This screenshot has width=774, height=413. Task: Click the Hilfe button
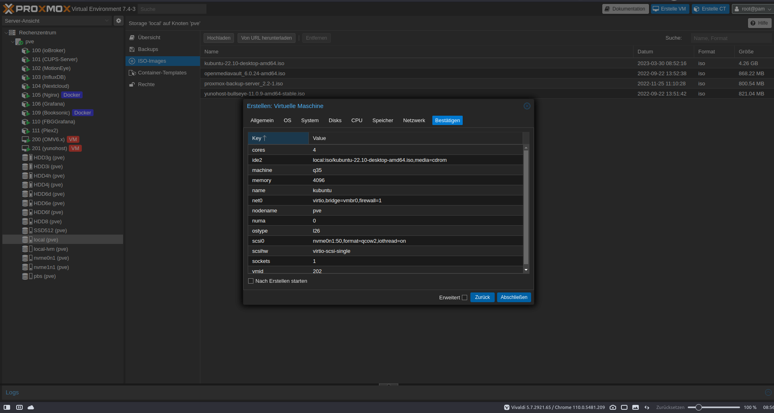[759, 23]
